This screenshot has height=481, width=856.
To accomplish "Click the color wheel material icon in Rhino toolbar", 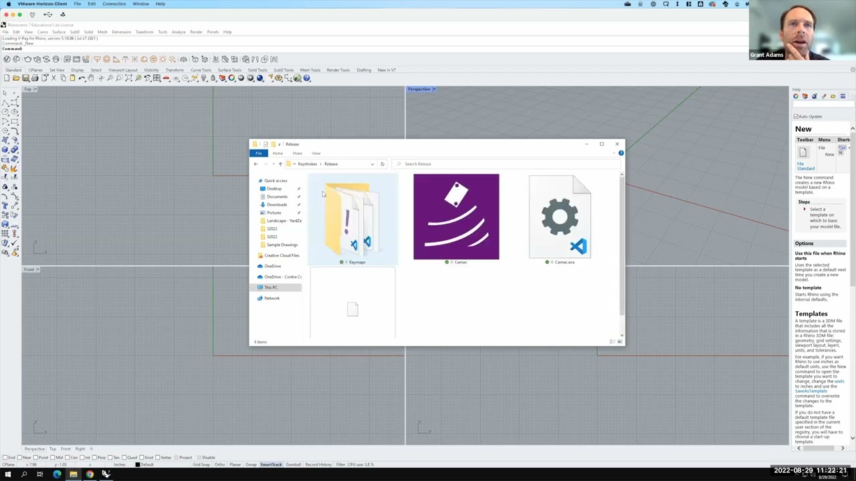I will click(x=231, y=78).
